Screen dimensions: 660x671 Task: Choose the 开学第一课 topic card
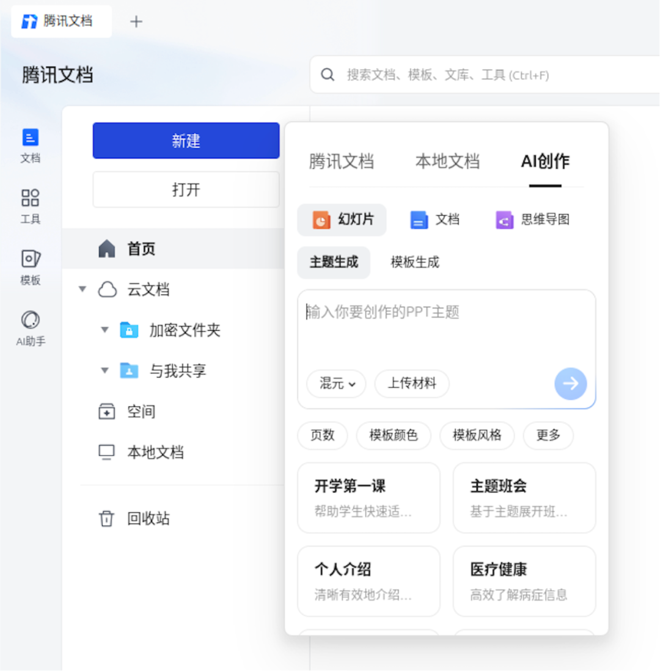[x=369, y=498]
